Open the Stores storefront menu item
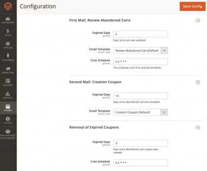 [x=8, y=108]
